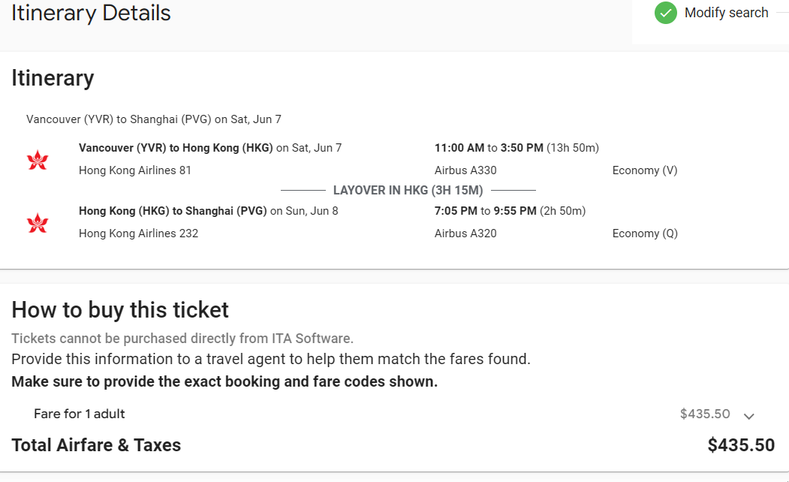Click the Hong Kong Airlines logo for flight 81
This screenshot has height=482, width=789.
coord(38,160)
